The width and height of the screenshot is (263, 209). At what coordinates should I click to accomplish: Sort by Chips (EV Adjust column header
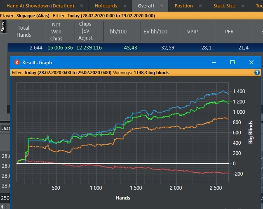85,31
